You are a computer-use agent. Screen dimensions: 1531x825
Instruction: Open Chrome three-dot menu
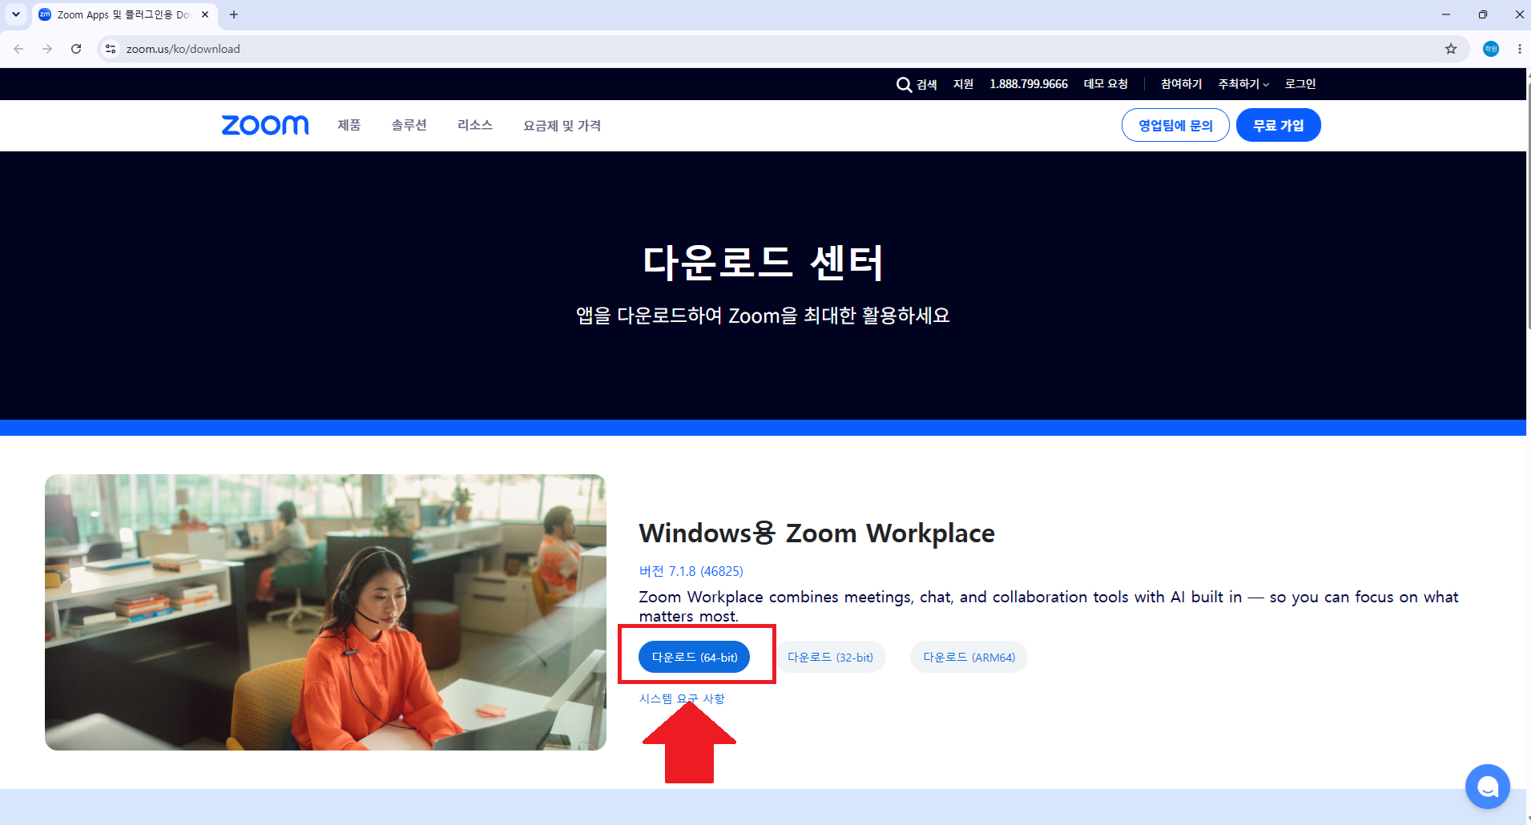point(1520,49)
